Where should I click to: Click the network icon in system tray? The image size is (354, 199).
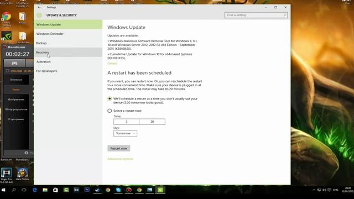[x=319, y=190]
